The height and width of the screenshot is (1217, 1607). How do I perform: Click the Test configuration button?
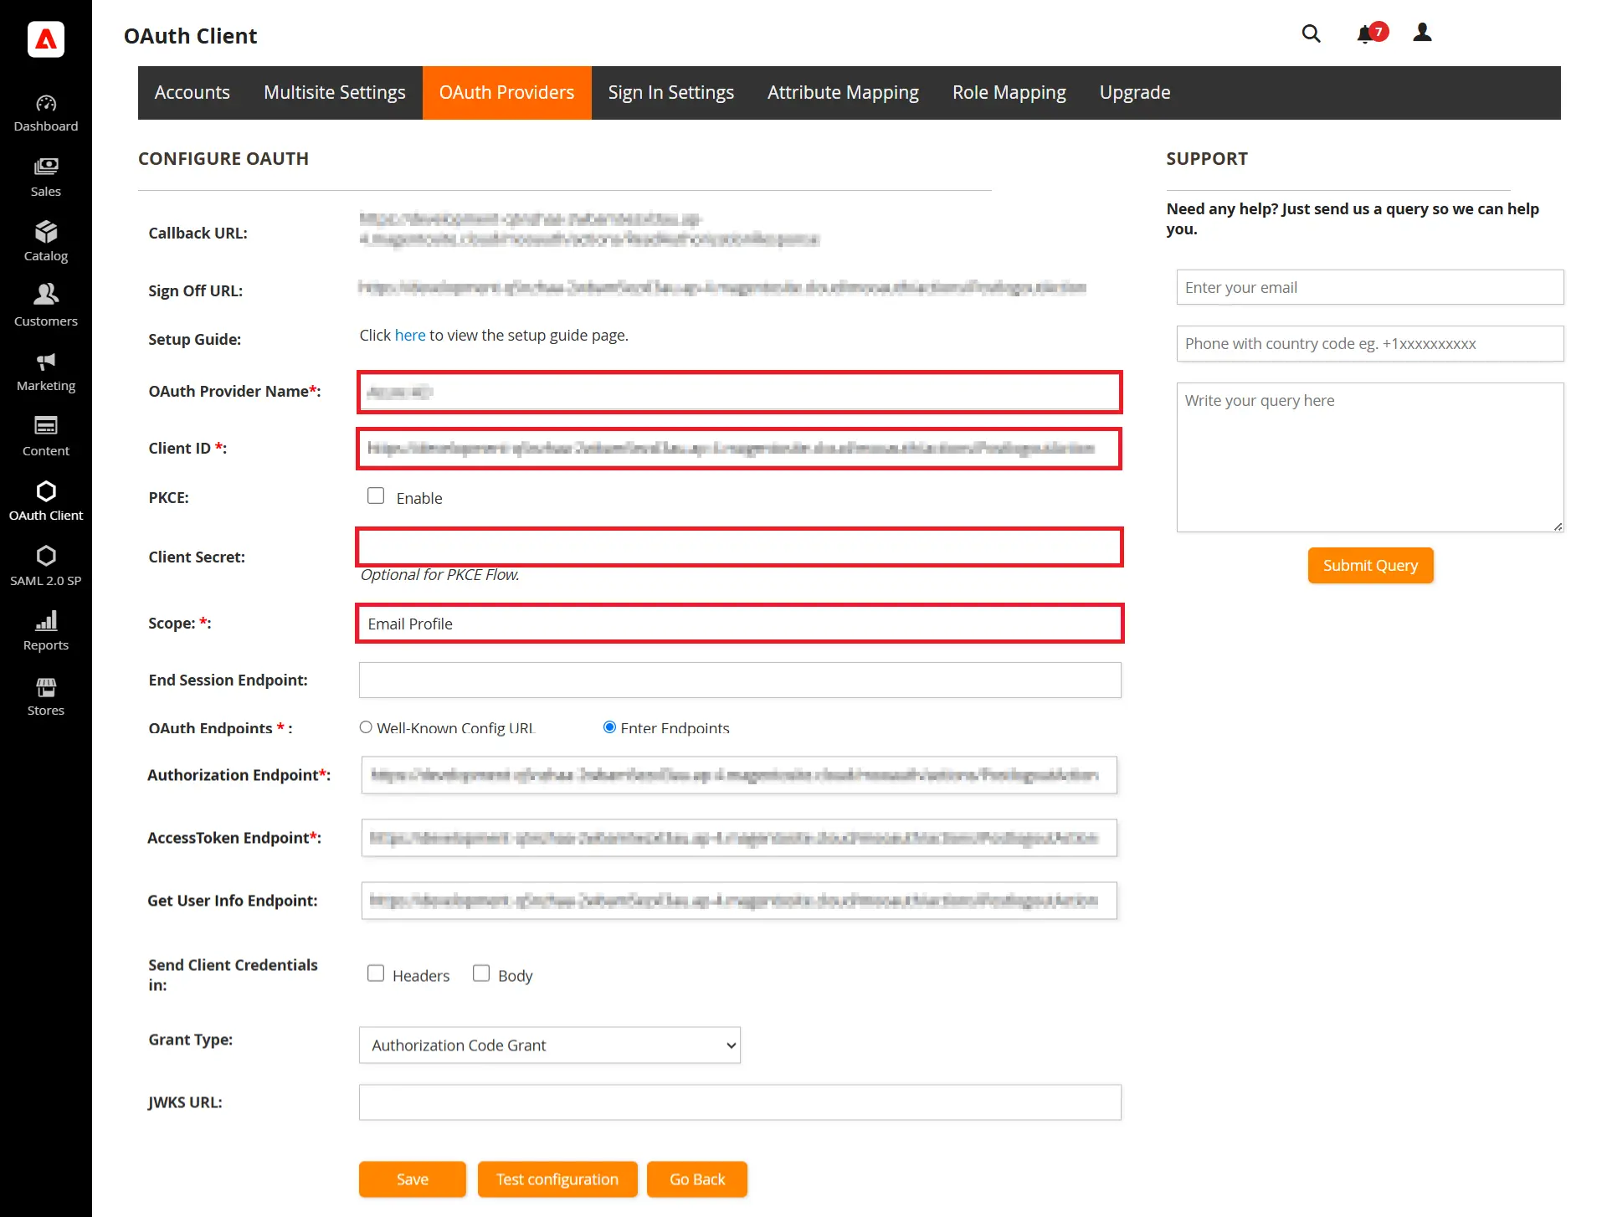click(557, 1179)
